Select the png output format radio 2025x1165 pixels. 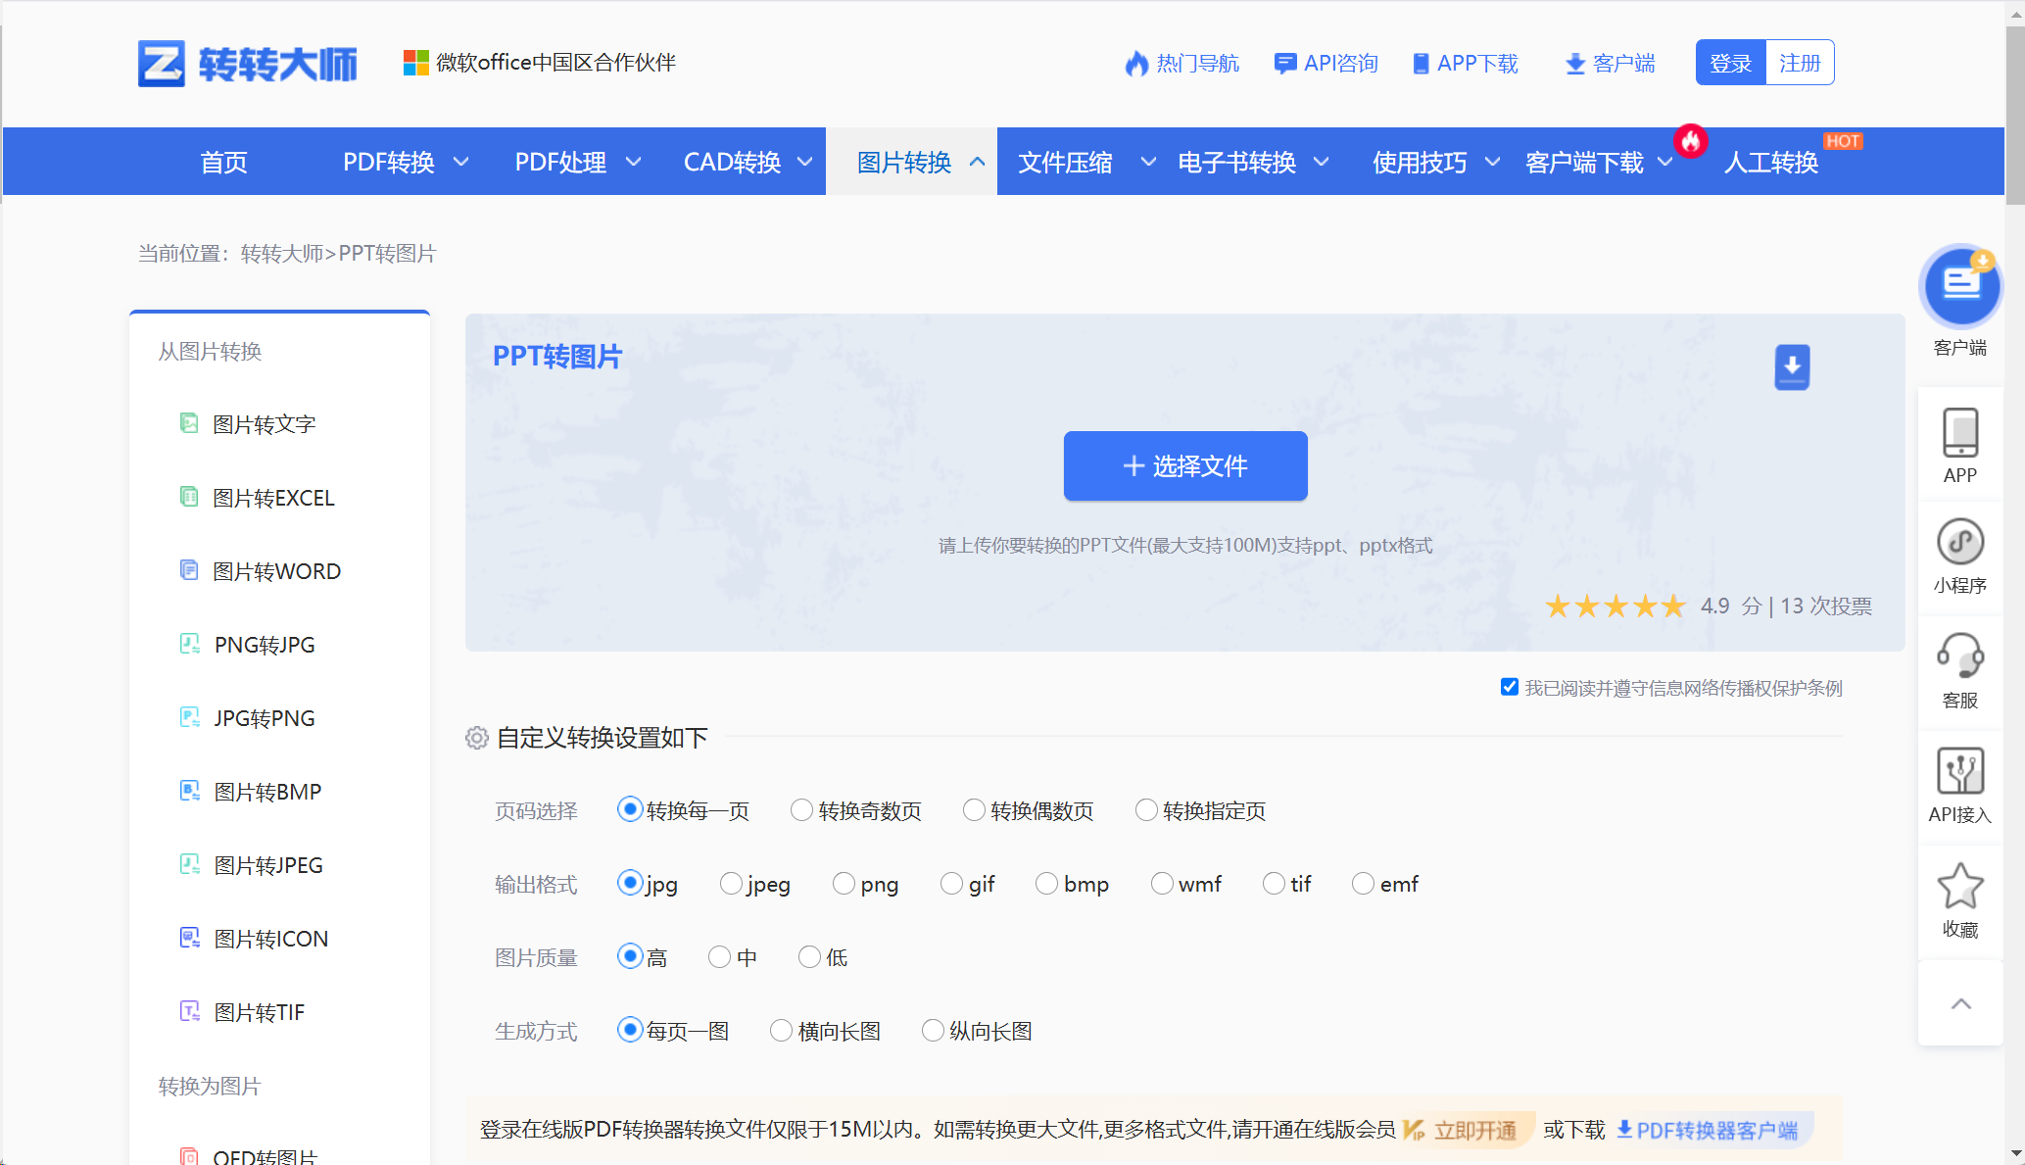coord(844,884)
